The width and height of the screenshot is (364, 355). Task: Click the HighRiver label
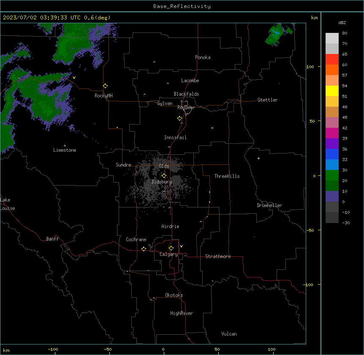pyautogui.click(x=182, y=313)
